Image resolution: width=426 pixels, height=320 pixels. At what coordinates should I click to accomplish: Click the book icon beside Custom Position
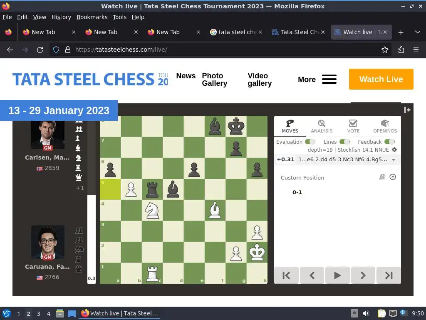pyautogui.click(x=382, y=177)
